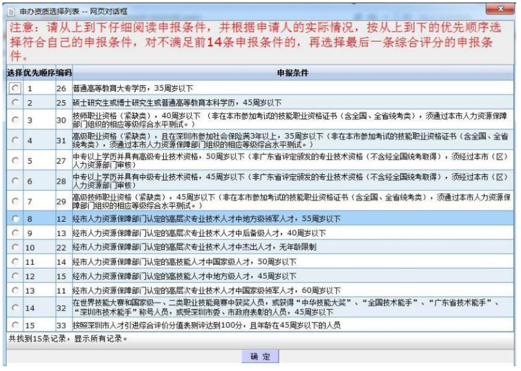Select radio for code 27 condition
521x371 pixels.
tap(15, 160)
